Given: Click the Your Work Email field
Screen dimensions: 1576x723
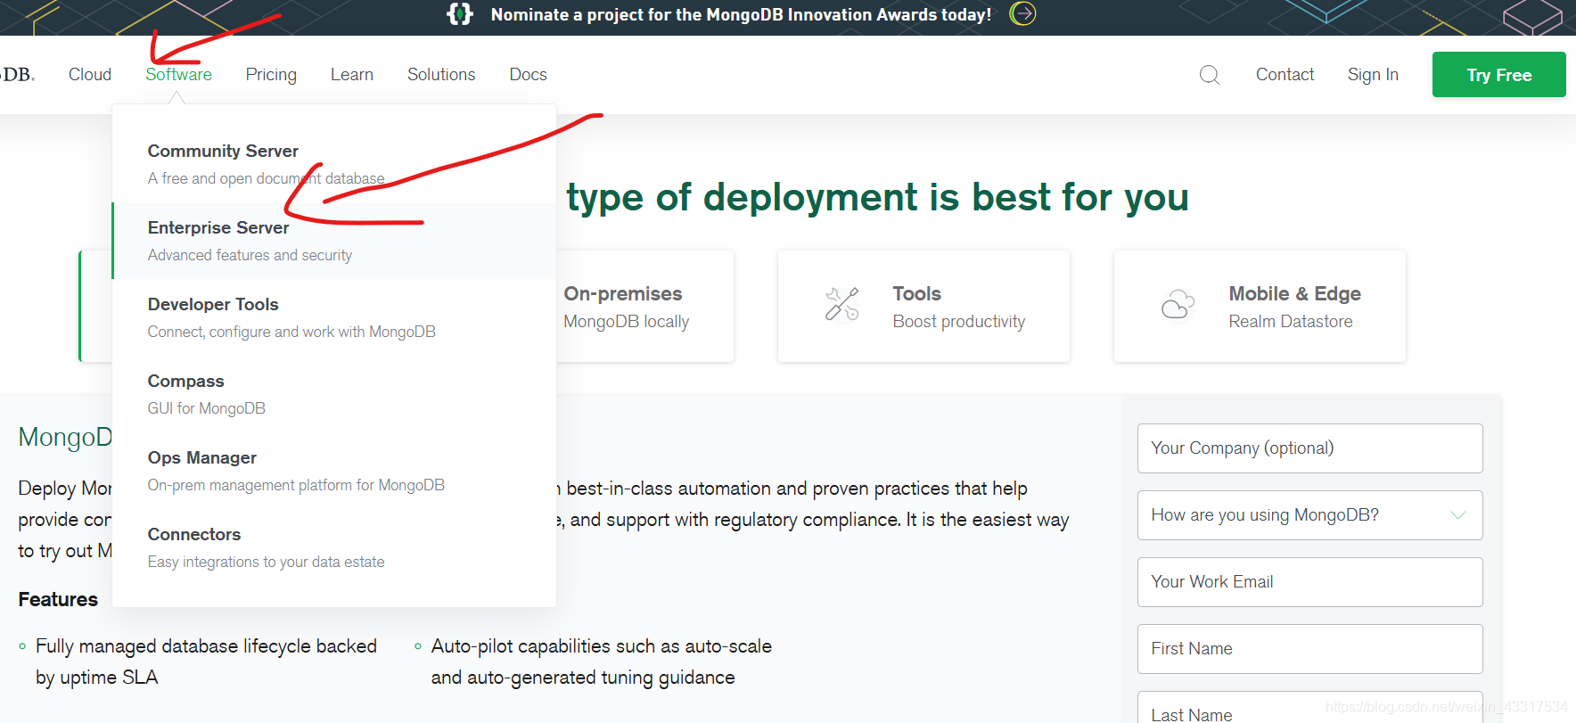Looking at the screenshot, I should (x=1309, y=582).
